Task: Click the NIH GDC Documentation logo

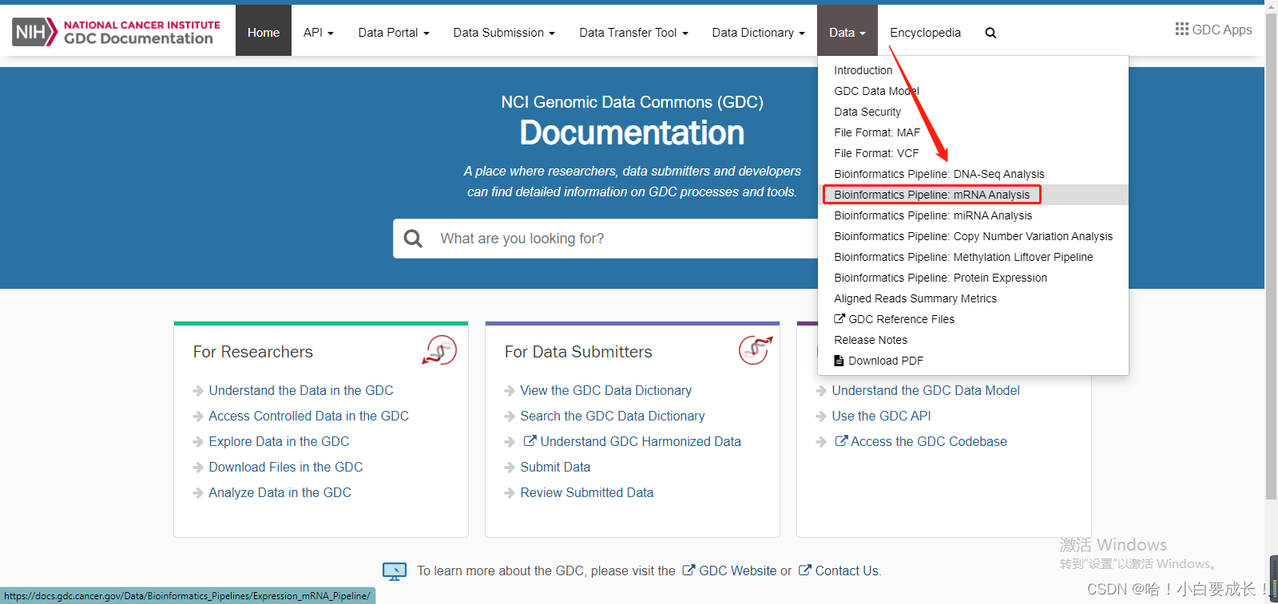Action: tap(117, 32)
